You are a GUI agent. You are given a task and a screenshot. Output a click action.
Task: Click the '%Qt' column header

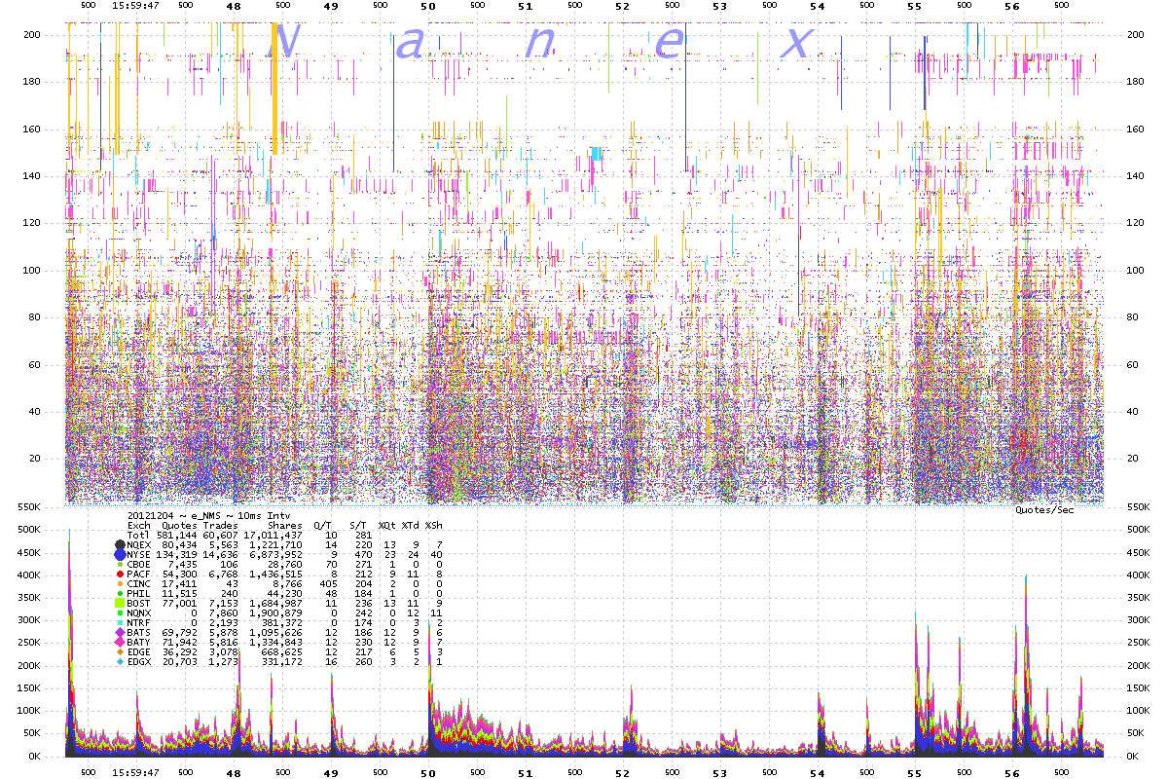(x=386, y=525)
